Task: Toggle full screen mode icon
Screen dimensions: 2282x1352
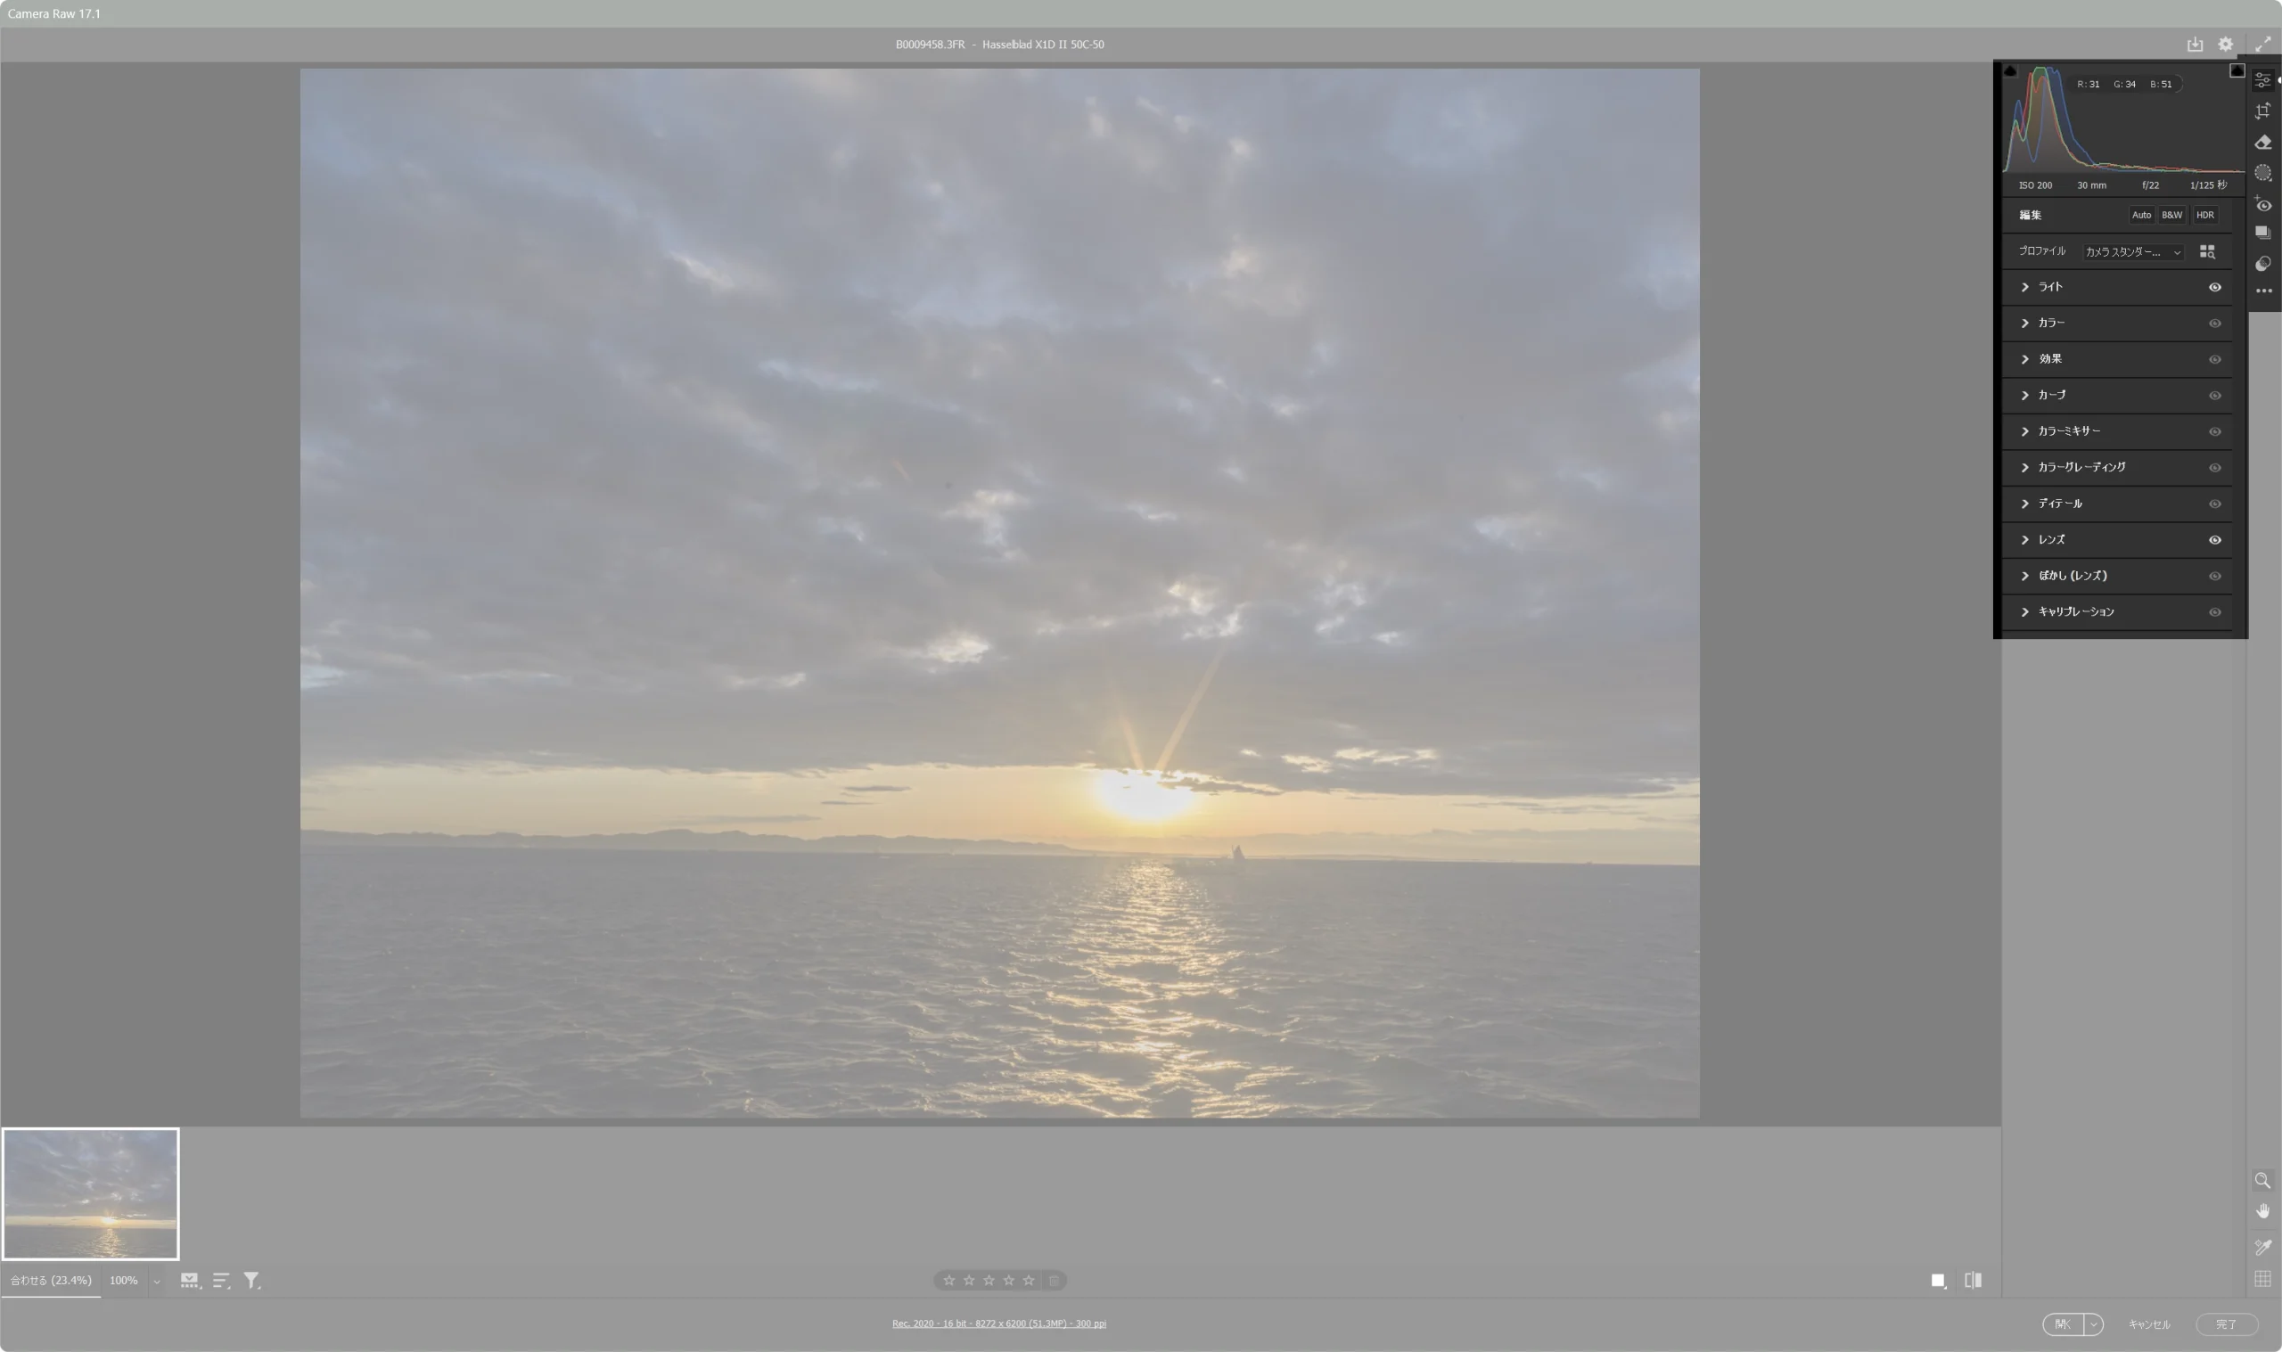Action: 2263,44
